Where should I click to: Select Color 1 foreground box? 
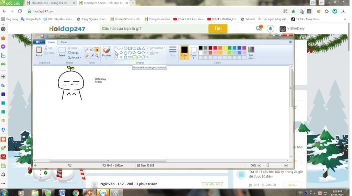tap(184, 53)
